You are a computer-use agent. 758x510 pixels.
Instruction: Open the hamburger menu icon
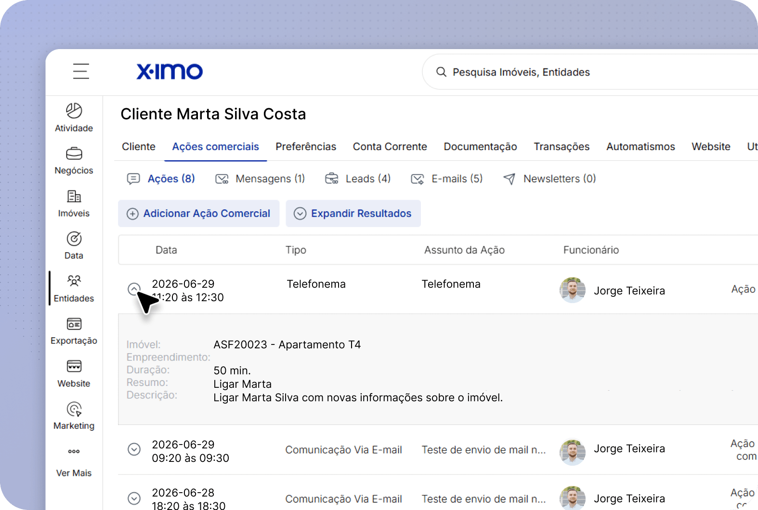tap(81, 71)
